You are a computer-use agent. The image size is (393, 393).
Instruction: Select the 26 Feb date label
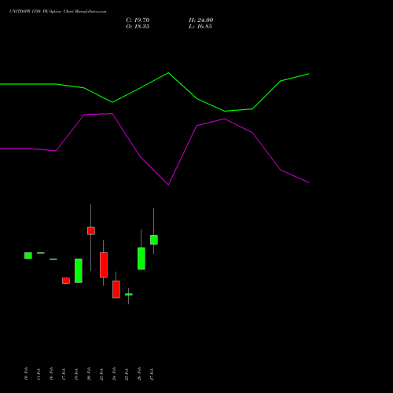click(x=139, y=373)
